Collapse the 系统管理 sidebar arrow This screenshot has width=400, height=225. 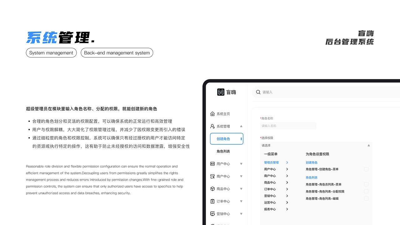point(241,126)
